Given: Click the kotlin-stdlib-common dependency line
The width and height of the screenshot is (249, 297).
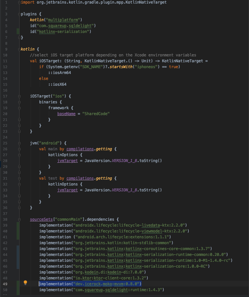Looking at the screenshot, I should (x=106, y=243).
